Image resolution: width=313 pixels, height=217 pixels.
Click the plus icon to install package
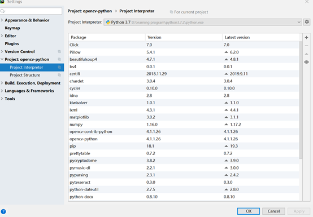click(x=306, y=37)
